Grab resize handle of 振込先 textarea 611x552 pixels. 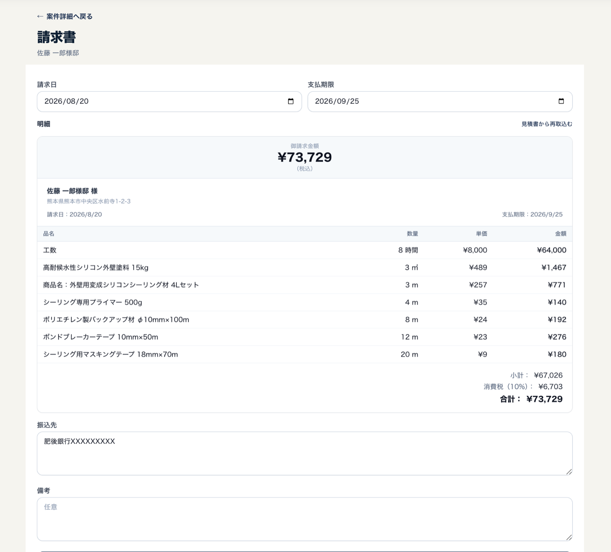[x=569, y=471]
